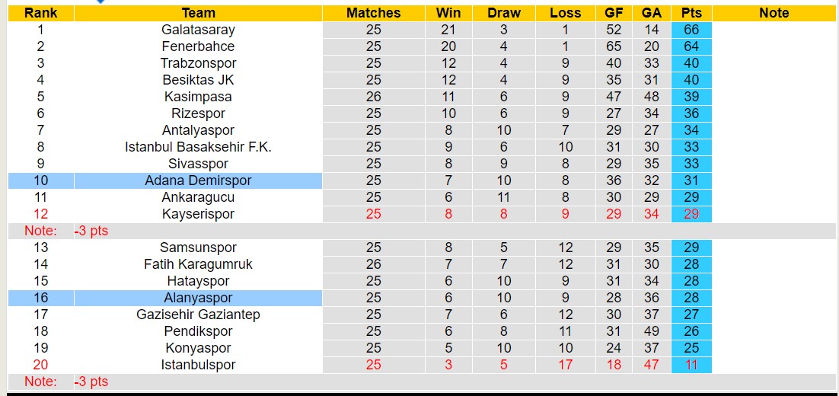
Task: Click the GF column header
Action: pyautogui.click(x=614, y=13)
